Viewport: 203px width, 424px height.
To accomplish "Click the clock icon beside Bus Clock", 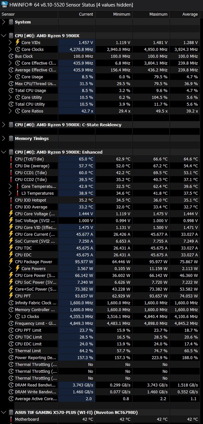I will pos(11,56).
